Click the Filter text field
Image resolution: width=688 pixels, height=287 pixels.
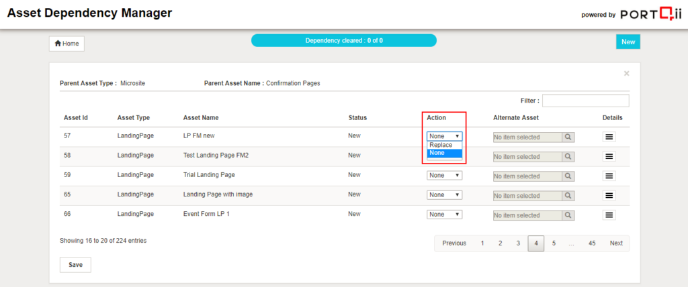(585, 101)
